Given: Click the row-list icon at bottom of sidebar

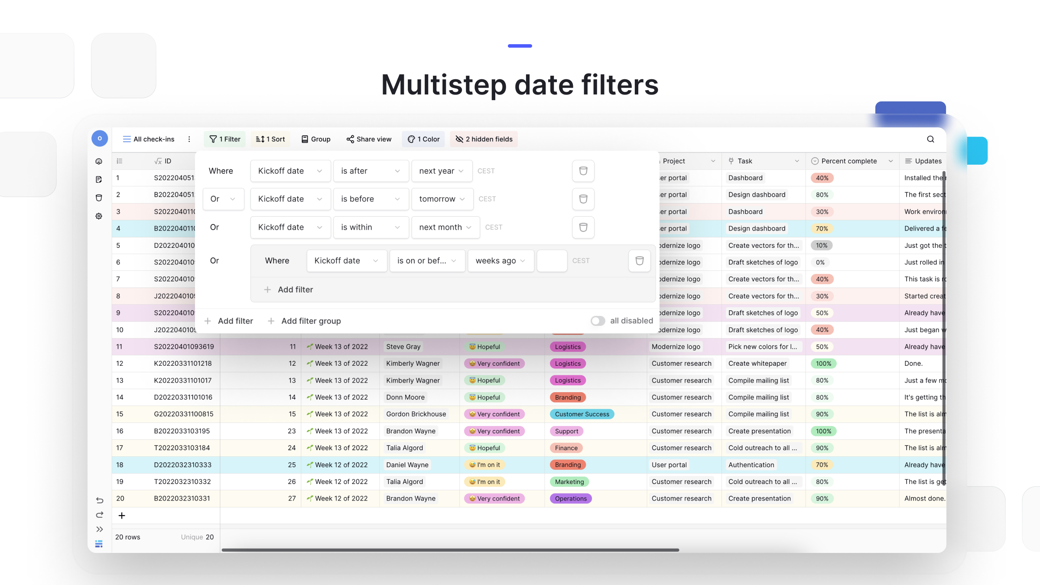Looking at the screenshot, I should pyautogui.click(x=99, y=543).
